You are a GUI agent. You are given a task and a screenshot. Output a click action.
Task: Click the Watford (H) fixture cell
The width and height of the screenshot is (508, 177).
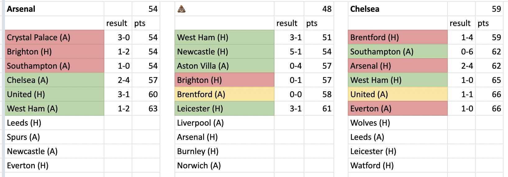[397, 166]
